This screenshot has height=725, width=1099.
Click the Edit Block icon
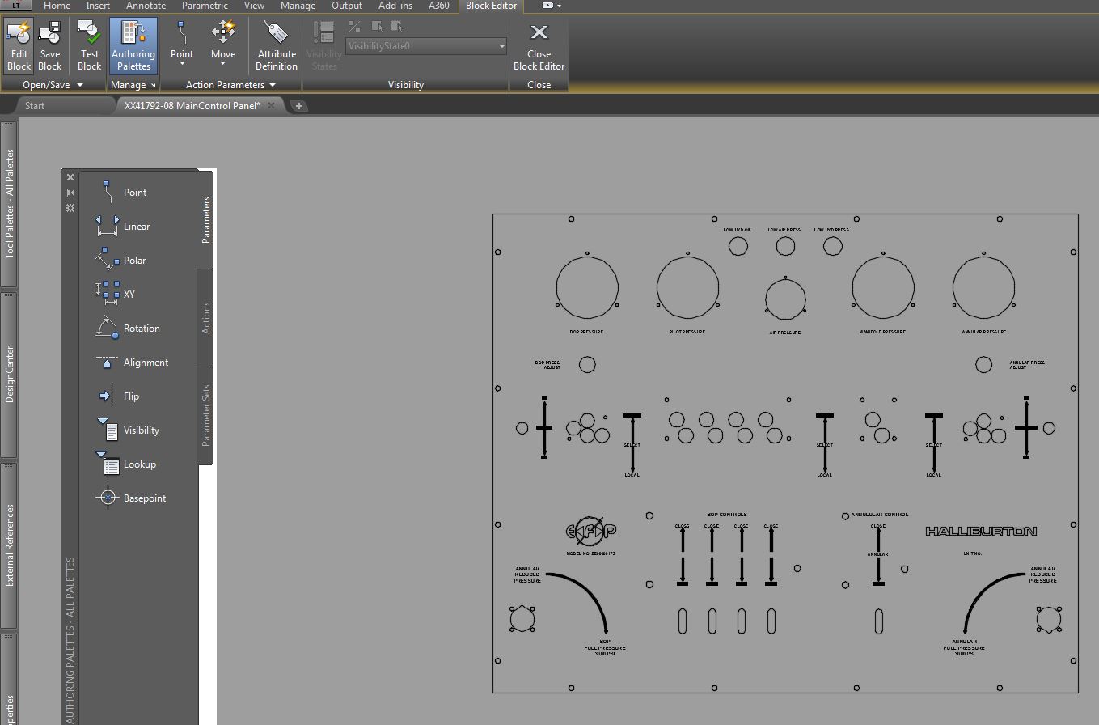pyautogui.click(x=19, y=46)
